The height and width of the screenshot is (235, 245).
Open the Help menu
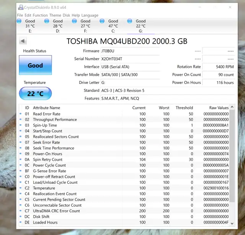click(x=76, y=15)
